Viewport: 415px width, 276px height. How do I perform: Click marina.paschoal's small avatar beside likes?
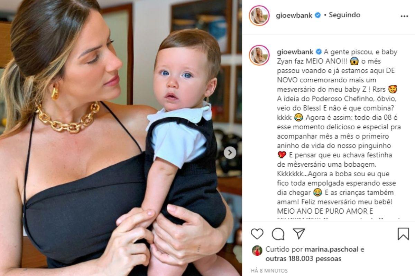click(257, 250)
